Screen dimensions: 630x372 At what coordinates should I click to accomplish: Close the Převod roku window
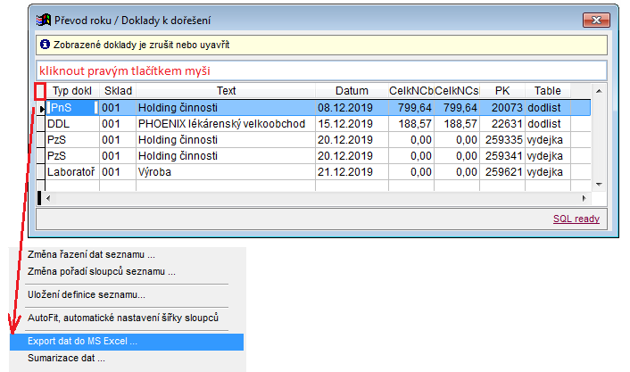tap(596, 20)
